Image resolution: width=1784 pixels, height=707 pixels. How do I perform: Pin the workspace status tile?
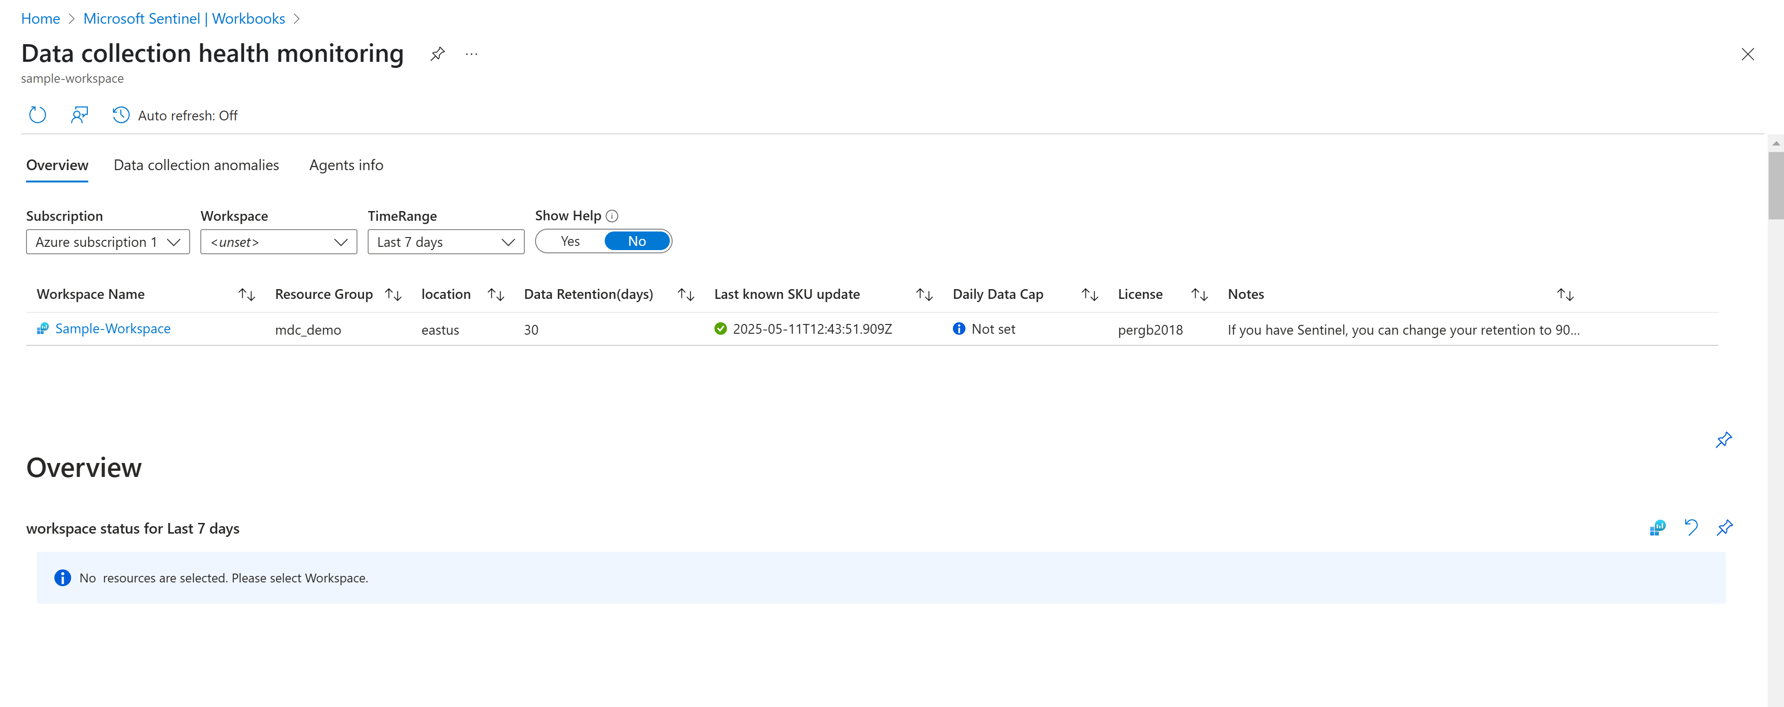click(x=1725, y=528)
